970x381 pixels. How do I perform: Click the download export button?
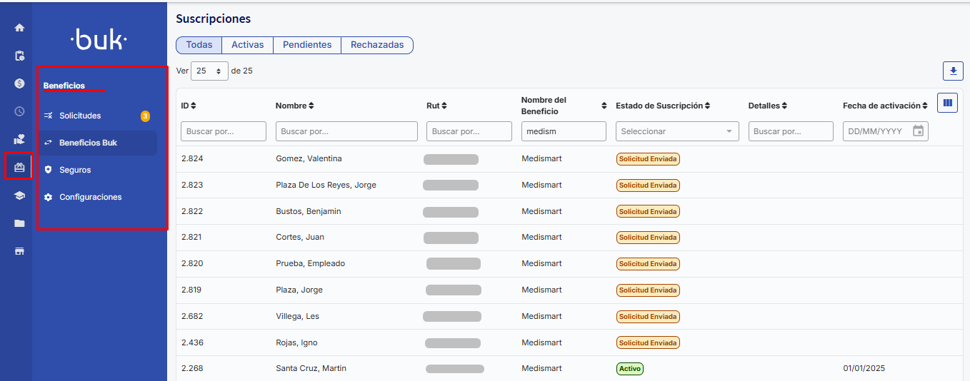[x=953, y=71]
